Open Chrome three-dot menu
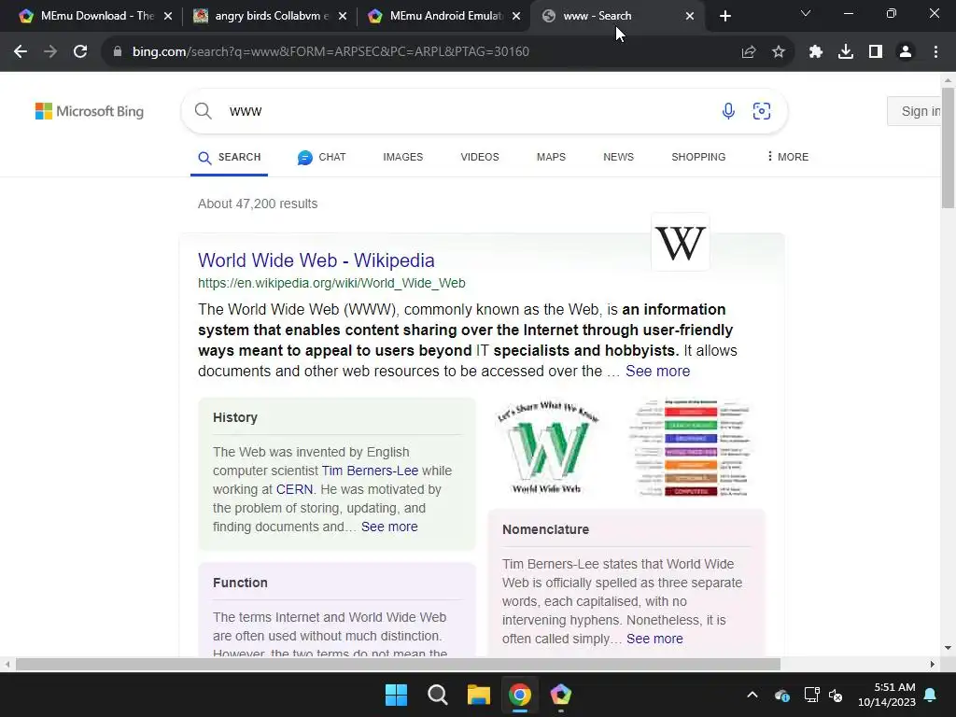This screenshot has width=956, height=717. tap(935, 51)
